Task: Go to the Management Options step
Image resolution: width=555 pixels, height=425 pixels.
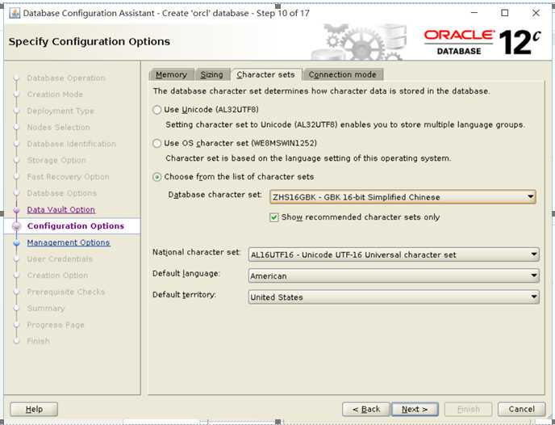Action: point(69,243)
